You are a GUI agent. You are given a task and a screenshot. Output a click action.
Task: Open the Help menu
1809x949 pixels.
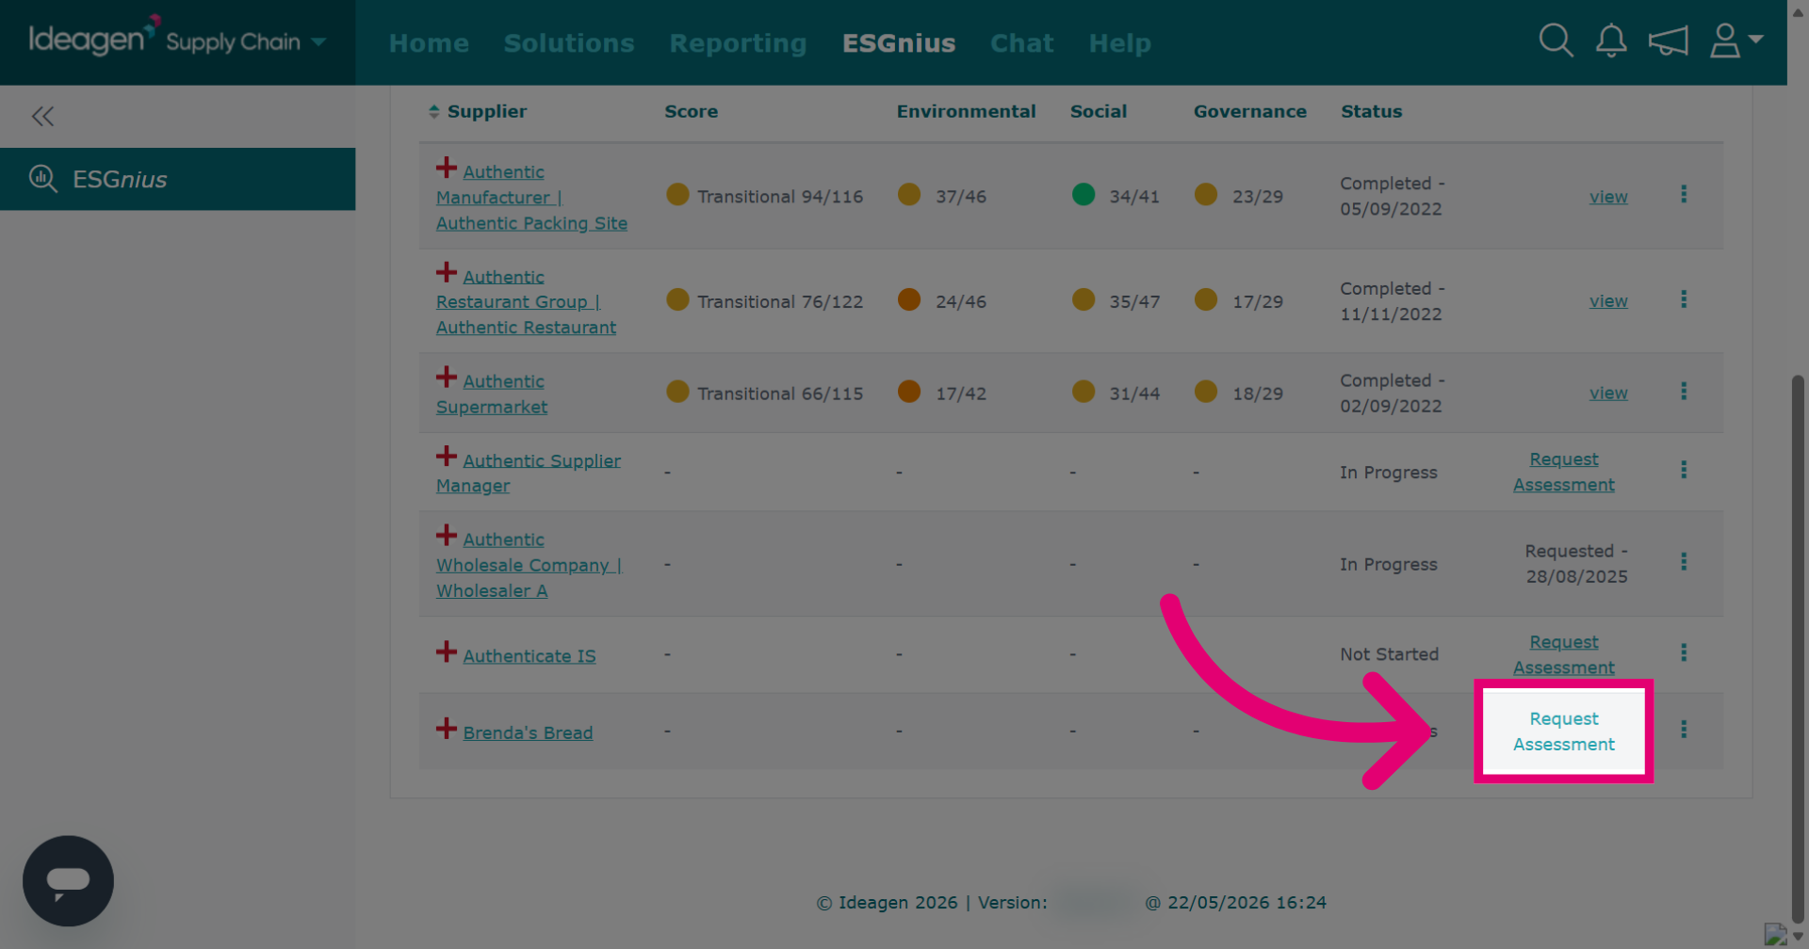(1119, 43)
